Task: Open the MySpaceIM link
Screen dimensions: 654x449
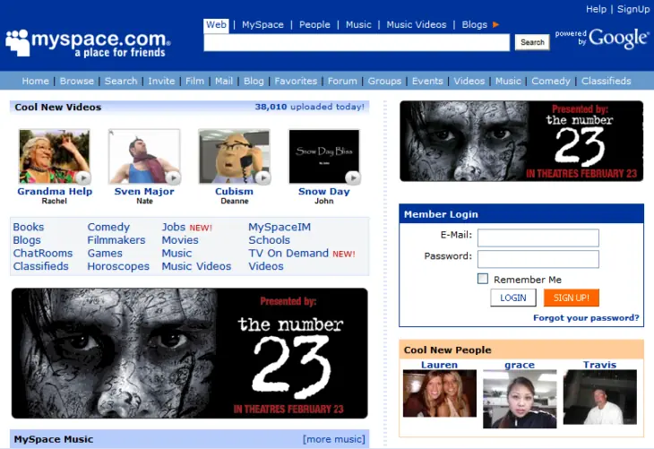Action: click(280, 227)
